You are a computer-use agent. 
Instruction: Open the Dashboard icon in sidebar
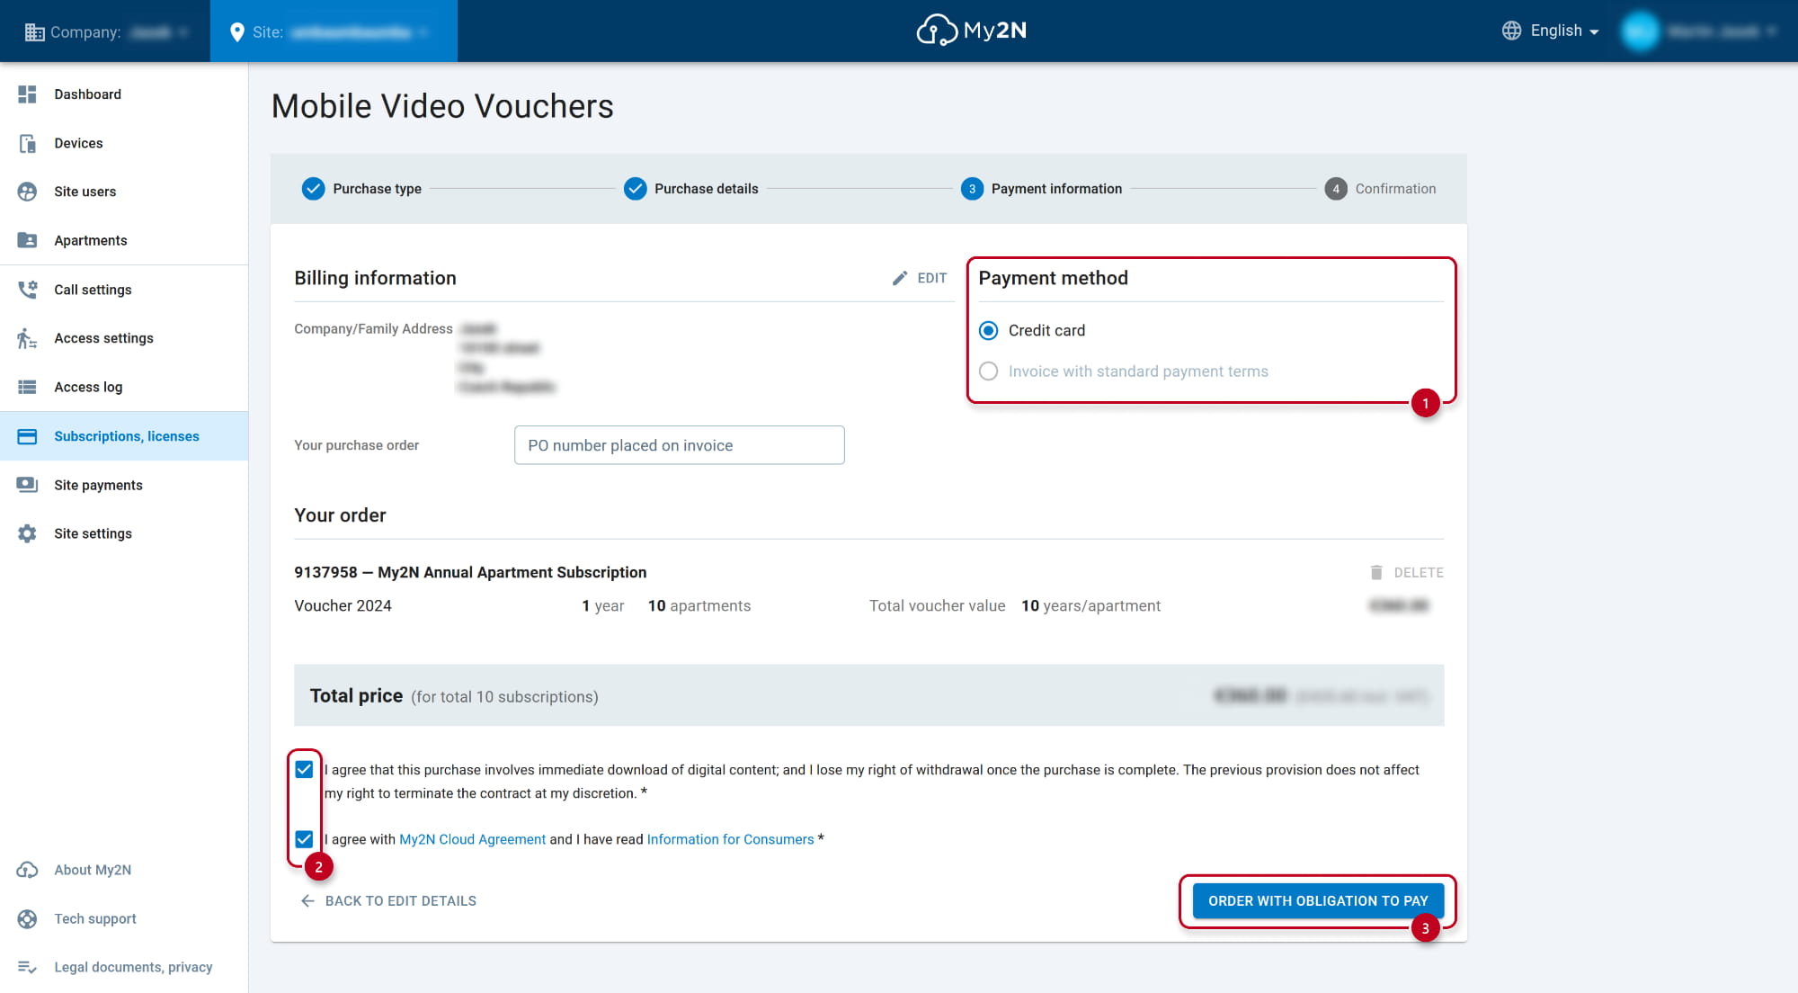coord(27,94)
